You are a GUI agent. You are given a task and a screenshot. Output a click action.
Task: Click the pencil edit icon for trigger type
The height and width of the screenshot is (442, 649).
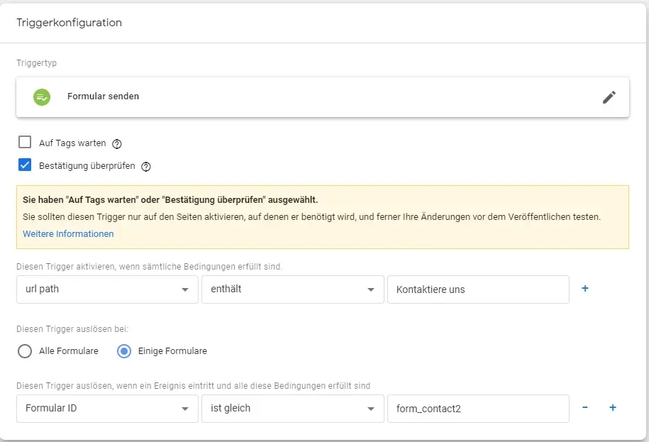tap(609, 97)
